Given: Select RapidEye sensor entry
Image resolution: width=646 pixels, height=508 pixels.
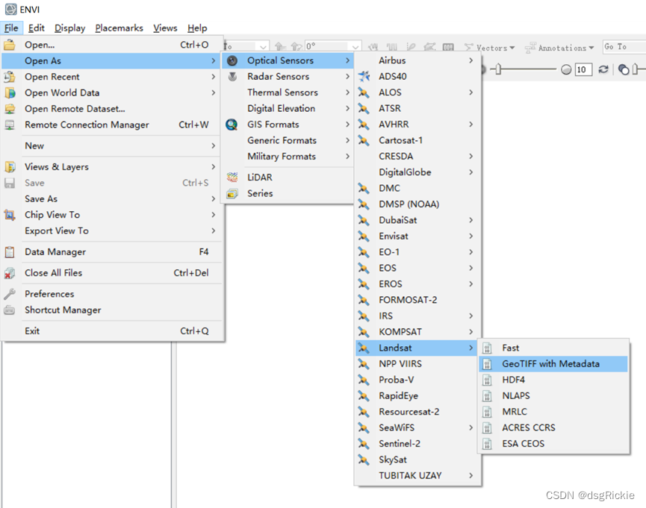Looking at the screenshot, I should [416, 396].
